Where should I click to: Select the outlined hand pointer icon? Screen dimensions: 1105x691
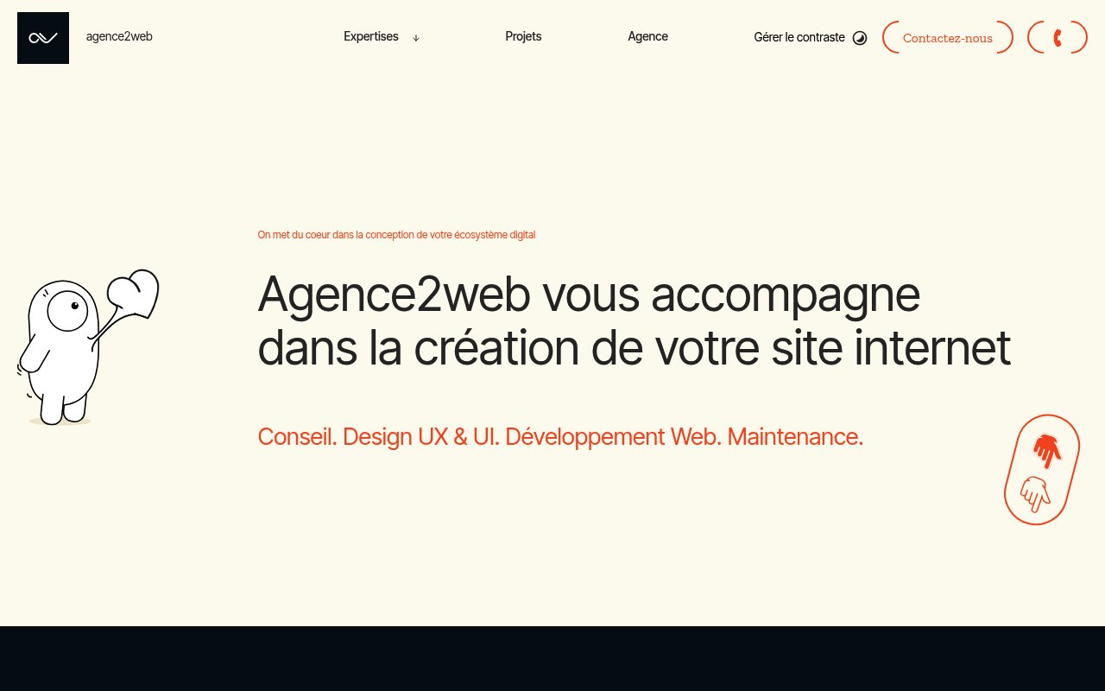coord(1035,493)
